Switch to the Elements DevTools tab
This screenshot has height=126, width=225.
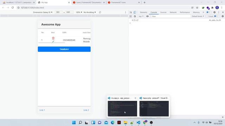tap(143, 12)
